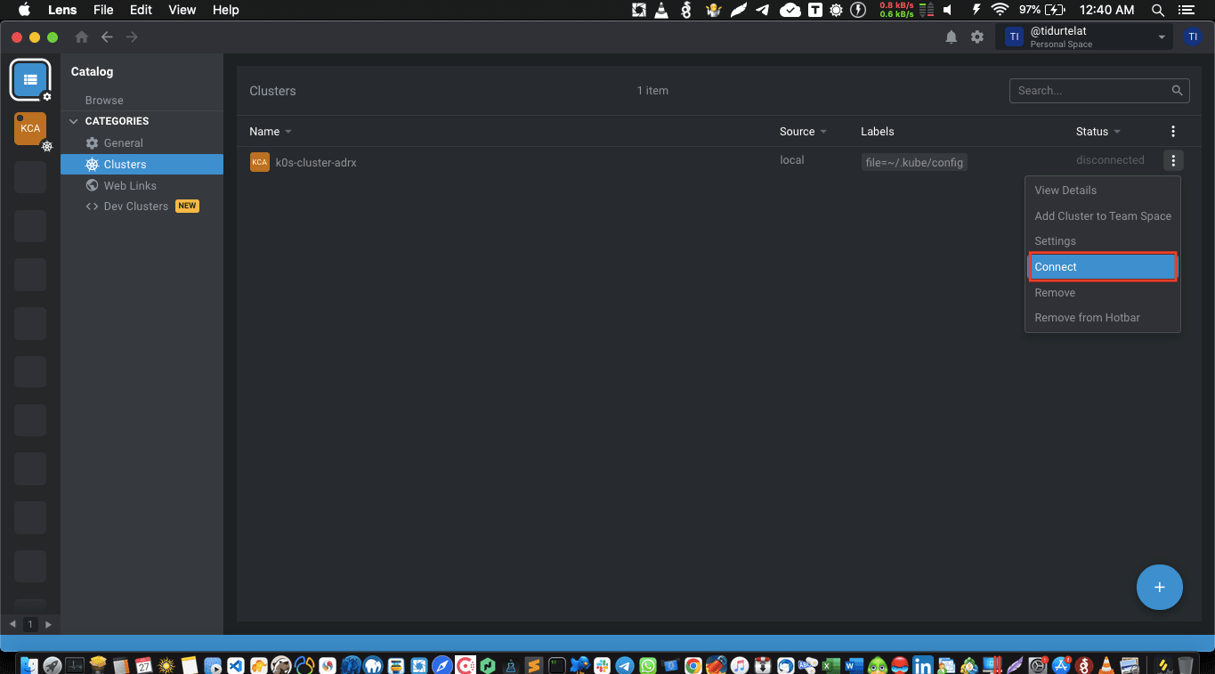Open Visual Studio Code from the Dock
1215x674 pixels.
pos(236,664)
